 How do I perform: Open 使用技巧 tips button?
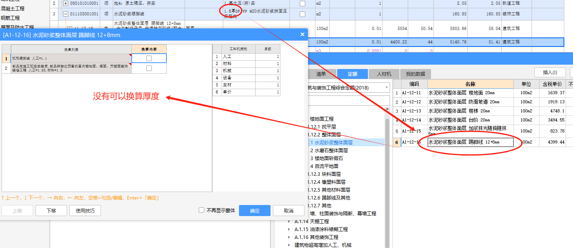pos(85,211)
